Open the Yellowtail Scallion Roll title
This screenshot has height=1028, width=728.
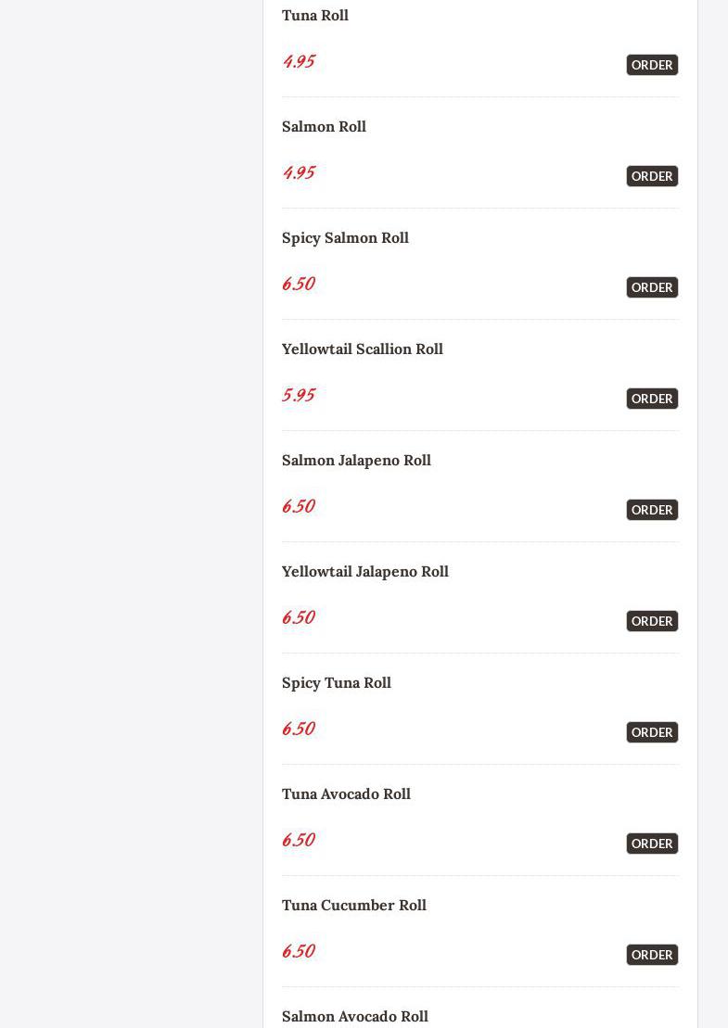(362, 349)
